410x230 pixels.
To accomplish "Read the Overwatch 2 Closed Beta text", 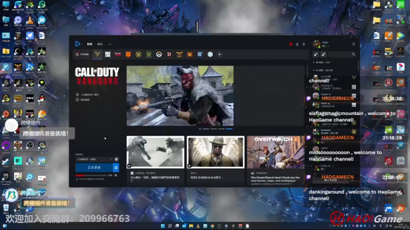I will (275, 180).
